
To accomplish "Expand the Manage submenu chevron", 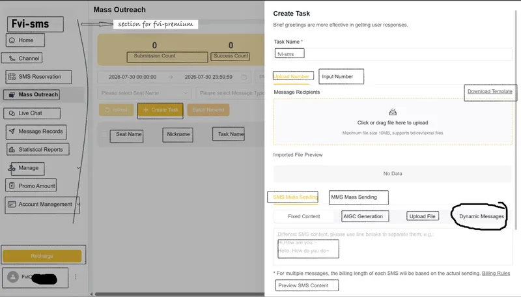I will (x=78, y=168).
